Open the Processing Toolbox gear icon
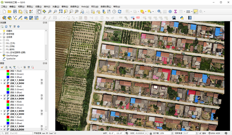The image size is (232, 135). coord(170,12)
